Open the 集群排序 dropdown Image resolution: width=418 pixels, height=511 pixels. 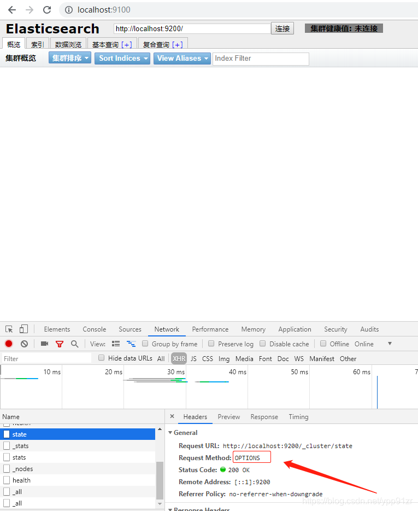[x=70, y=58]
